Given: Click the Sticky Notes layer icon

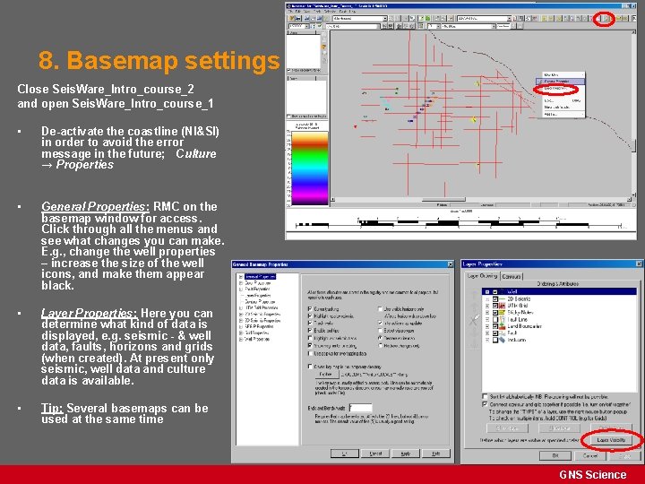Looking at the screenshot, I should (503, 313).
